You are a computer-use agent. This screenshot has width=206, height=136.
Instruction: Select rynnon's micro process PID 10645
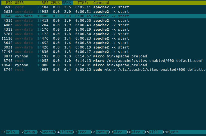104,65
